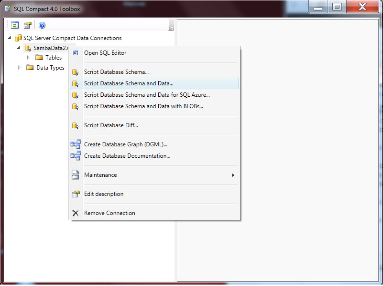Click the Create Database Graph (DGML) icon
Screen dimensions: 383x286
tap(76, 143)
